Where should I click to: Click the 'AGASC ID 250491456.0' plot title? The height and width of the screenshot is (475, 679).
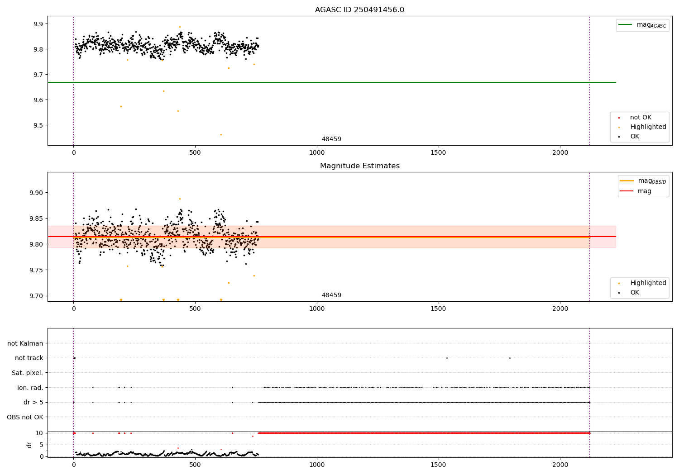pos(359,10)
